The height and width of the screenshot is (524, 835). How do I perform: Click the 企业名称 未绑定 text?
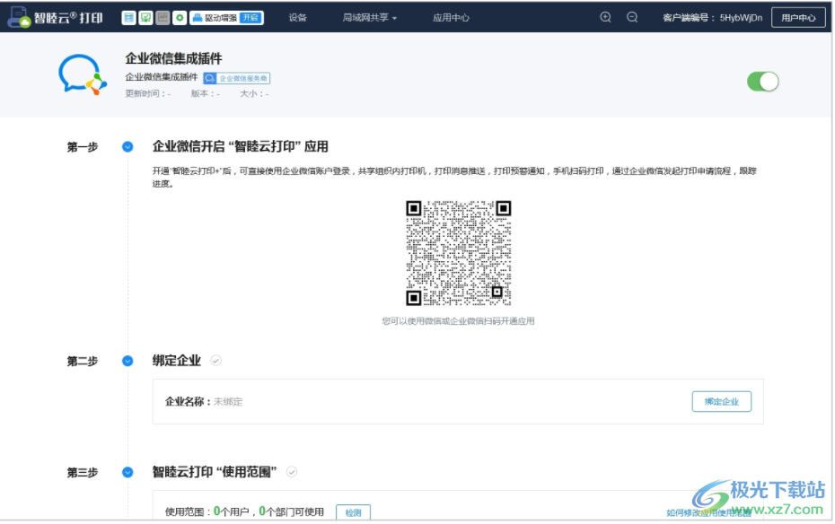pyautogui.click(x=204, y=402)
